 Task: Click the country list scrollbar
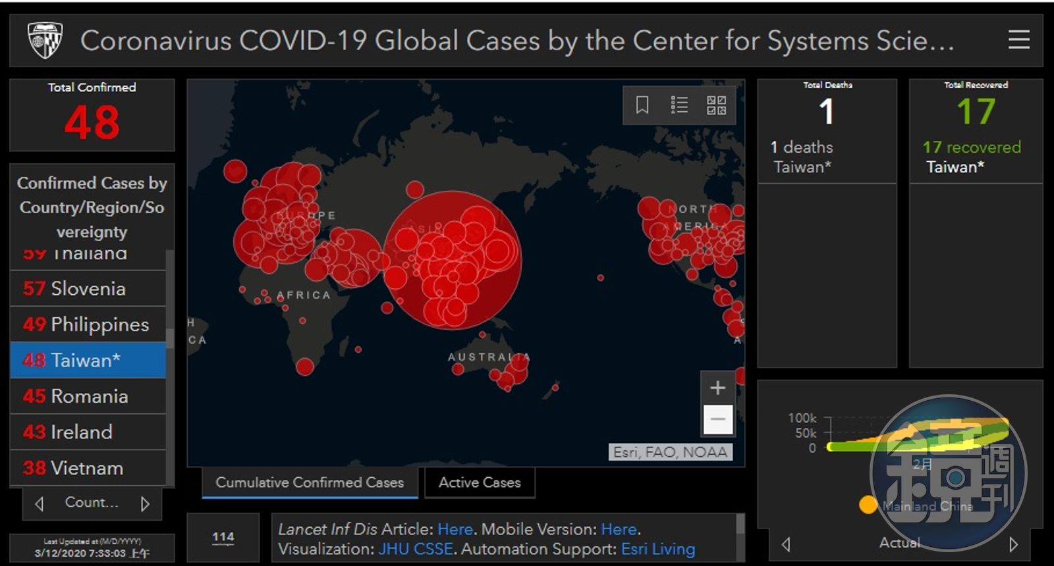(x=170, y=338)
